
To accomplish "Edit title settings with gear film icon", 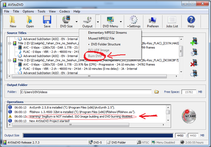I will point(194,52).
